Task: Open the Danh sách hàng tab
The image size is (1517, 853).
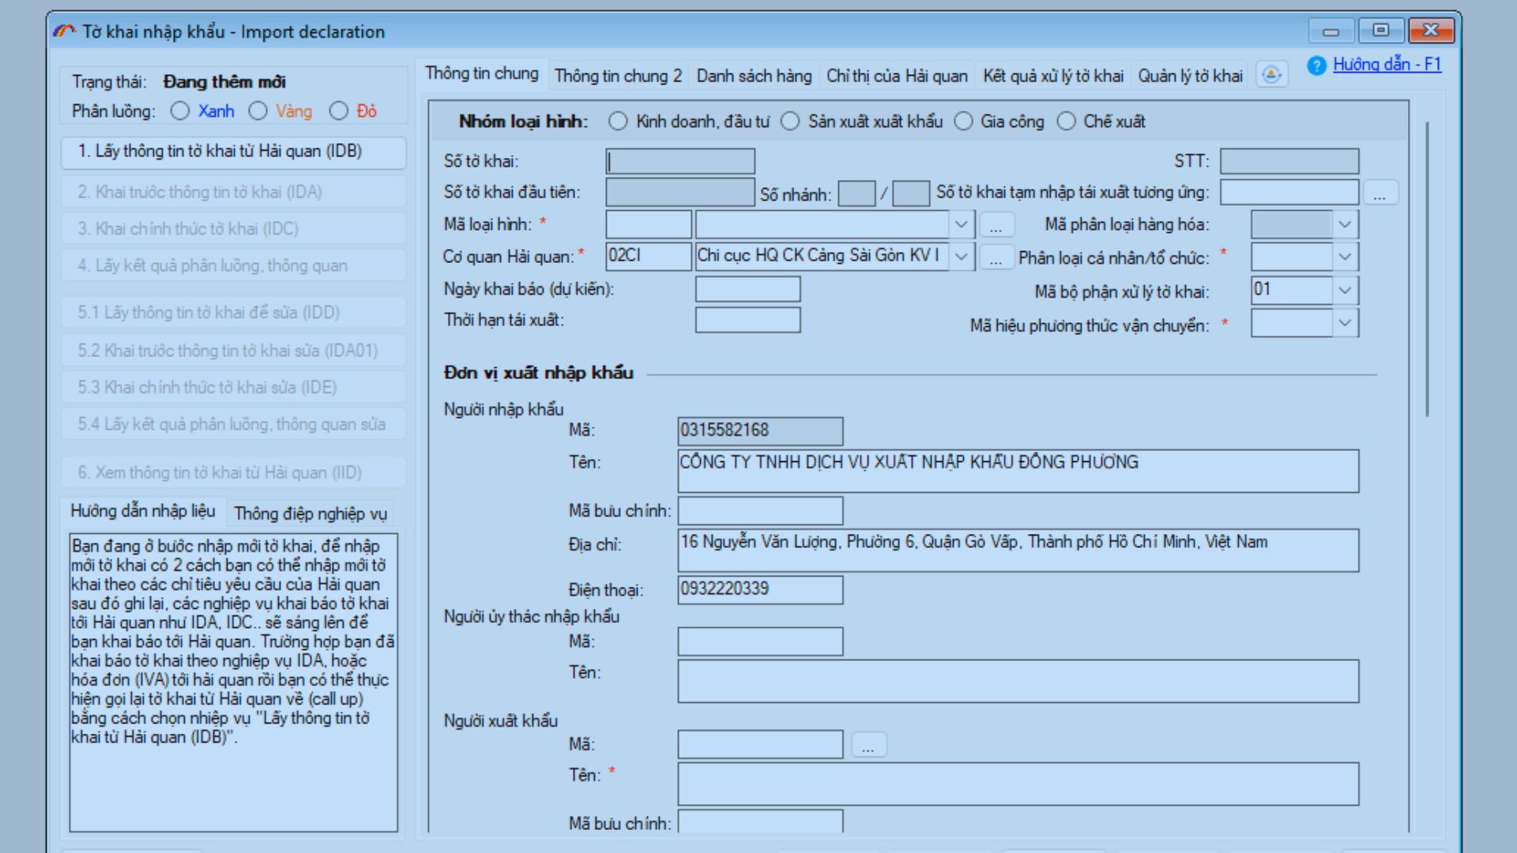Action: pyautogui.click(x=754, y=76)
